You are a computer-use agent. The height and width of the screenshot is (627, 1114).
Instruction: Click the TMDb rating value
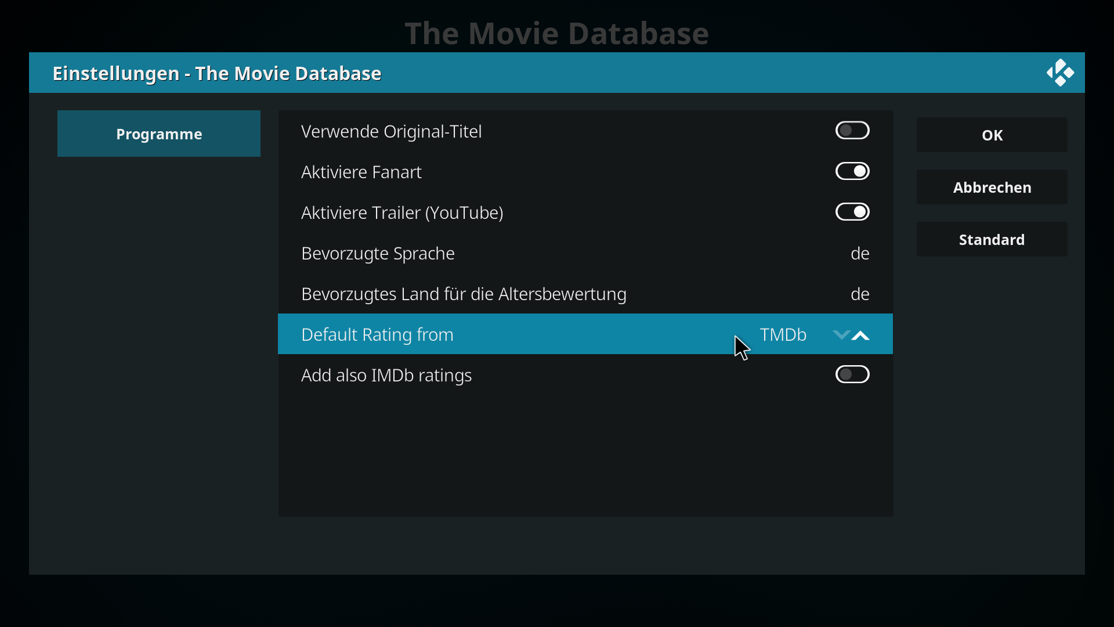[783, 334]
